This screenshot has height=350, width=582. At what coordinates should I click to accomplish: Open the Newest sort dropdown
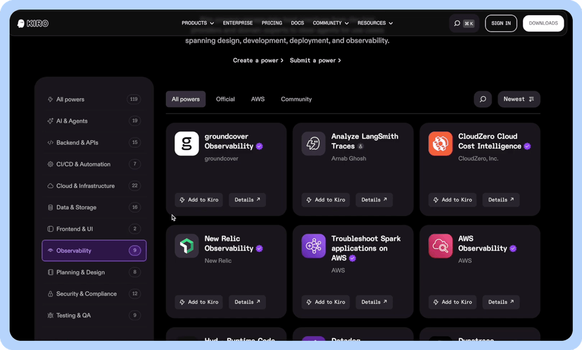519,99
